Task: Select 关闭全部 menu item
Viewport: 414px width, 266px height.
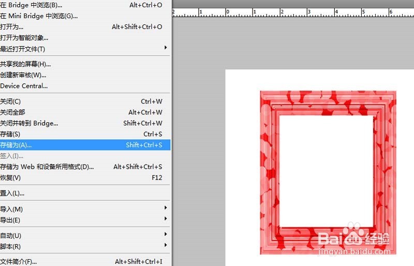Action: pyautogui.click(x=85, y=112)
